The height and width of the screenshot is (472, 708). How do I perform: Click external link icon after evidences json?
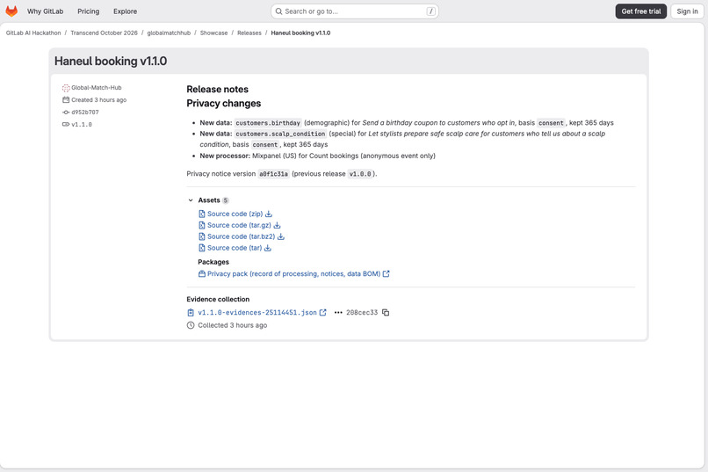coord(323,313)
